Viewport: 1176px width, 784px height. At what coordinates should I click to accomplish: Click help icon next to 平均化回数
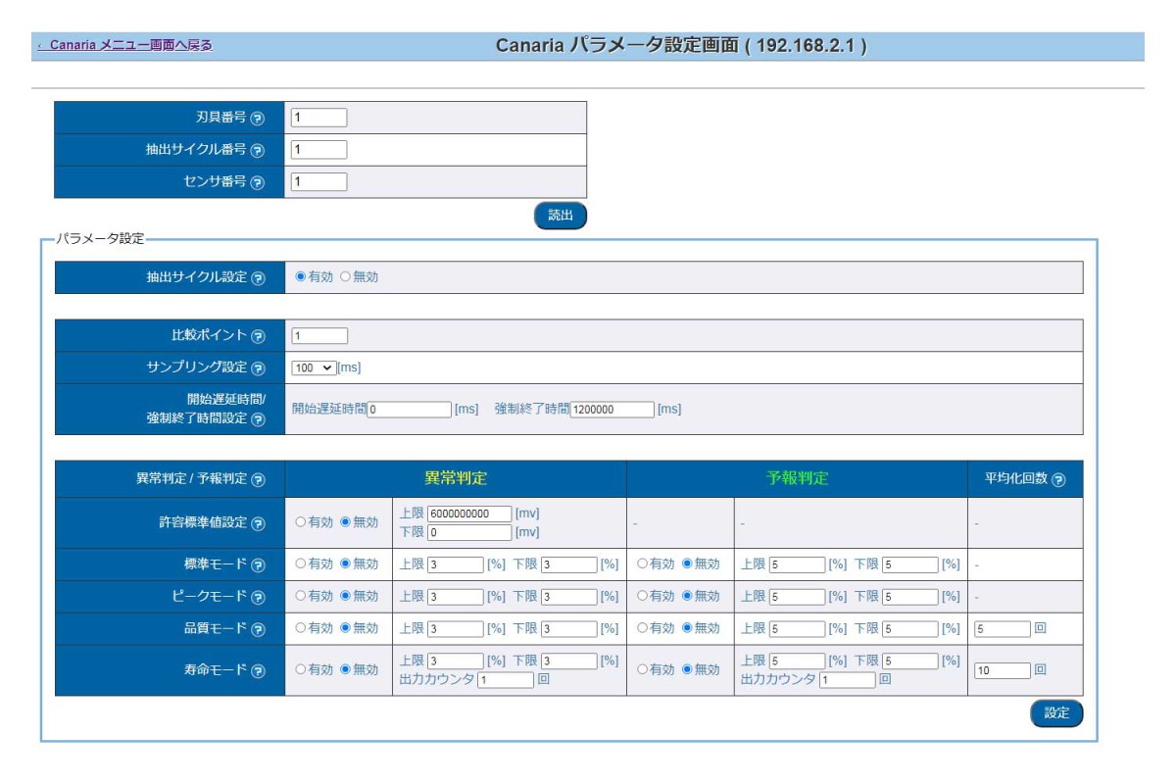tap(1058, 480)
